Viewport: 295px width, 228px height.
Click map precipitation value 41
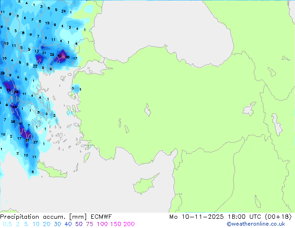(x=20, y=124)
